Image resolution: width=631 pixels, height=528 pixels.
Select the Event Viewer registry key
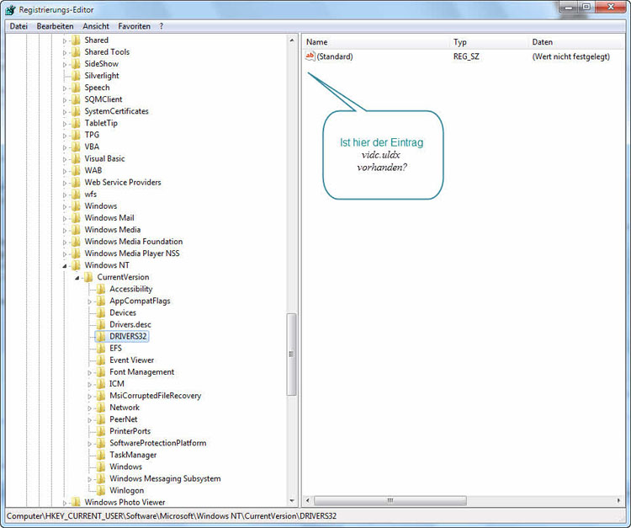(x=131, y=360)
